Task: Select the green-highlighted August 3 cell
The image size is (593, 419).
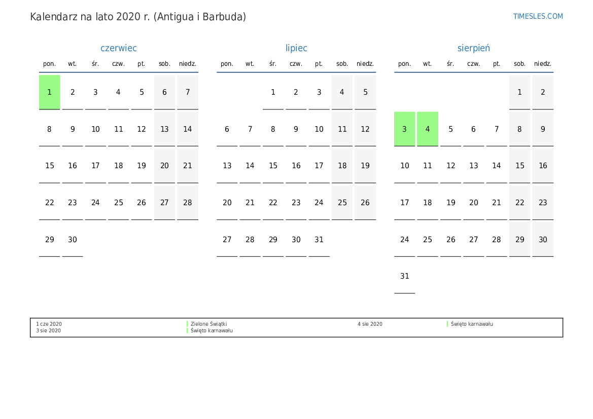Action: click(x=404, y=129)
